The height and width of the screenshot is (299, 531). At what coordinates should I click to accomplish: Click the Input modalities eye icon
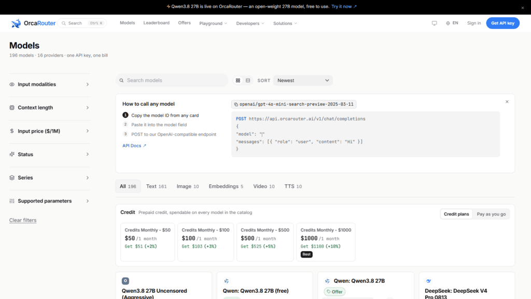point(12,85)
